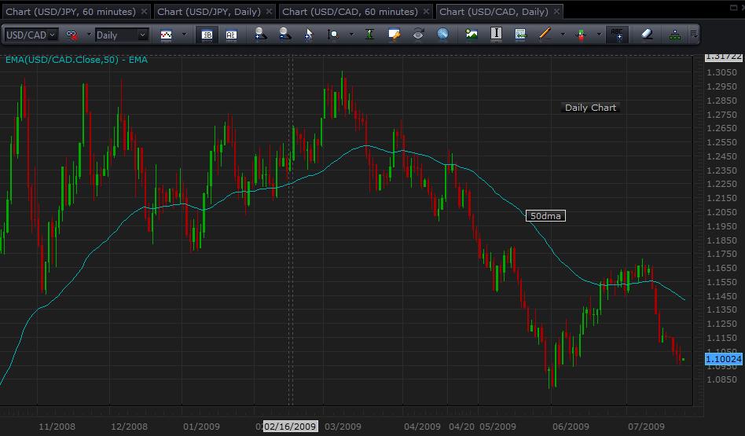Close the Chart (USD/JPY, Daily) tab

pos(269,12)
